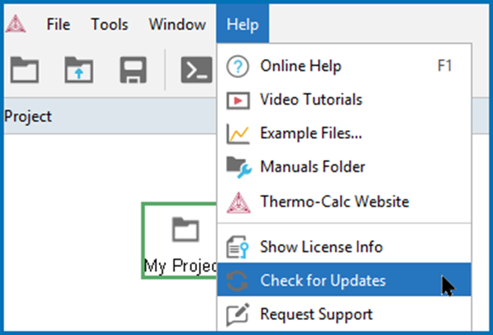Select Online Help menu entry
This screenshot has height=335, width=493.
344,66
